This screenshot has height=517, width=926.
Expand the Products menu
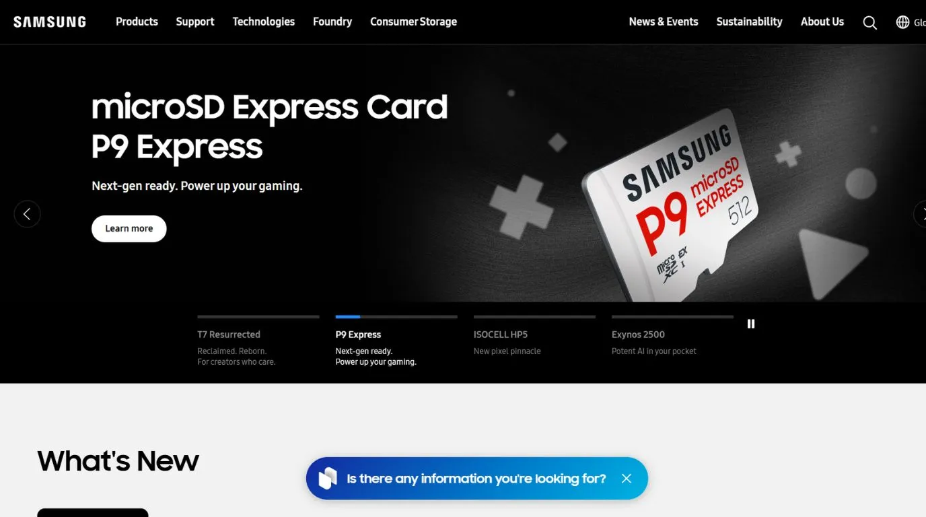(137, 22)
